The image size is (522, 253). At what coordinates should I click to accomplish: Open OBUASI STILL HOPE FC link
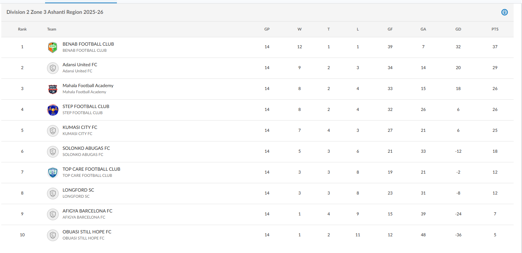[87, 232]
